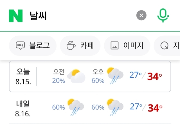
Task: Tap the partially visible tab with magnifier icon
Action: pos(168,45)
